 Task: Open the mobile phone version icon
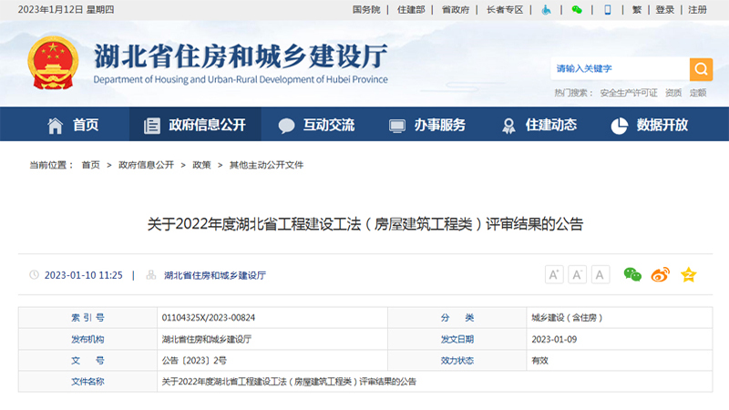[607, 10]
